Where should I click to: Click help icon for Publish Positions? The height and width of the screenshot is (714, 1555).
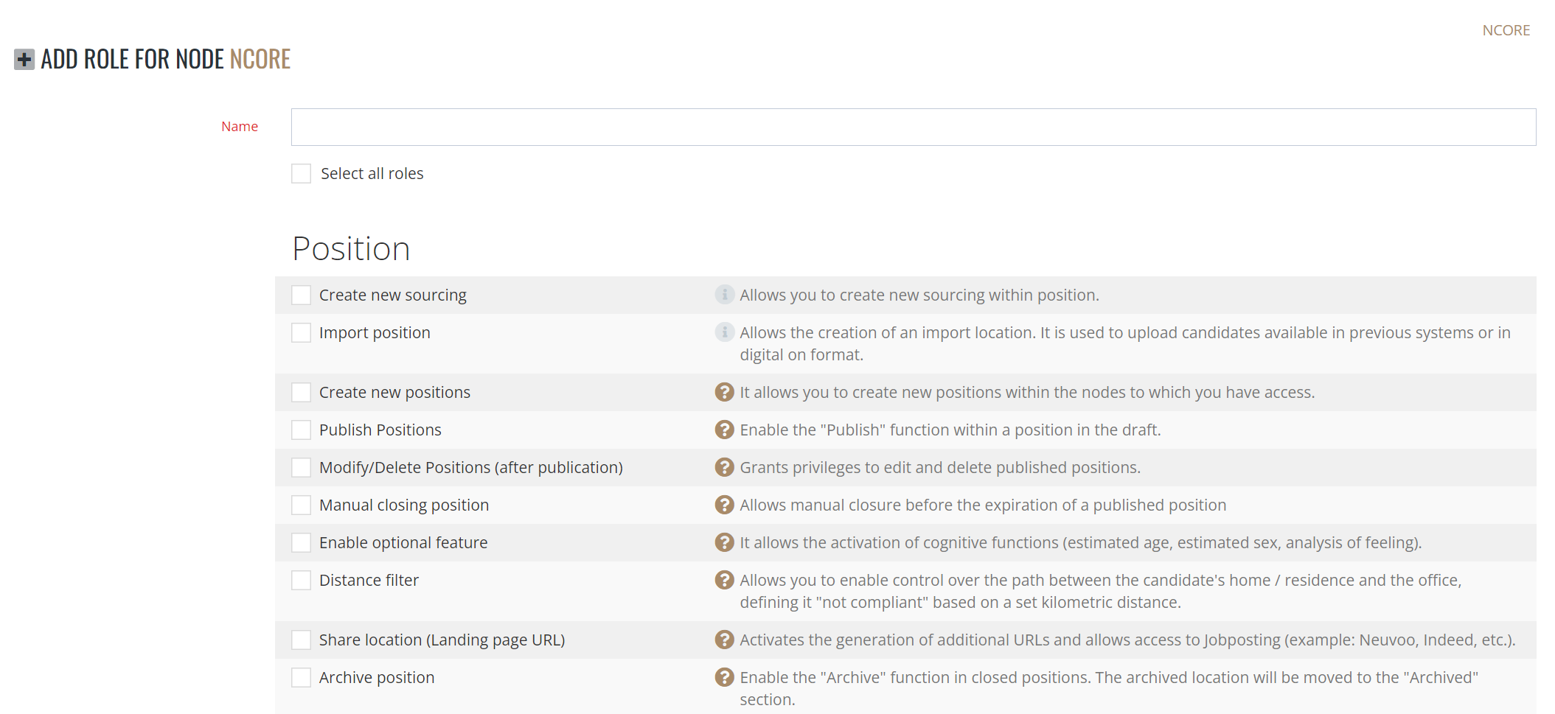[724, 430]
